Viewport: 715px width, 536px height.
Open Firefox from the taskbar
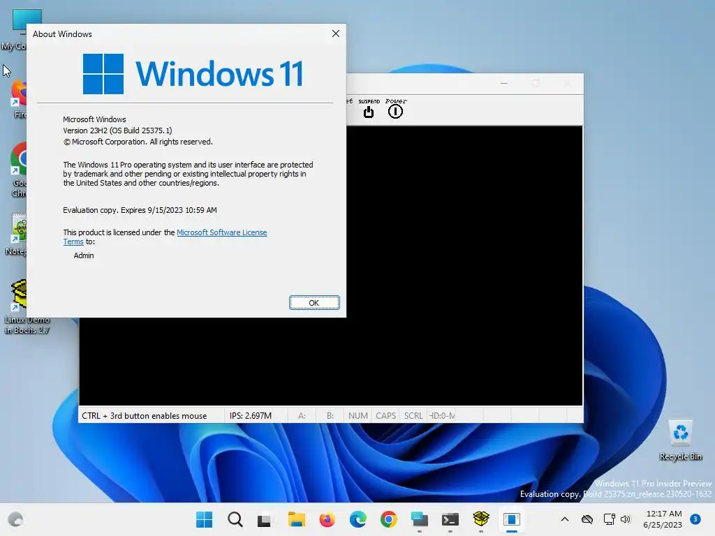click(327, 519)
